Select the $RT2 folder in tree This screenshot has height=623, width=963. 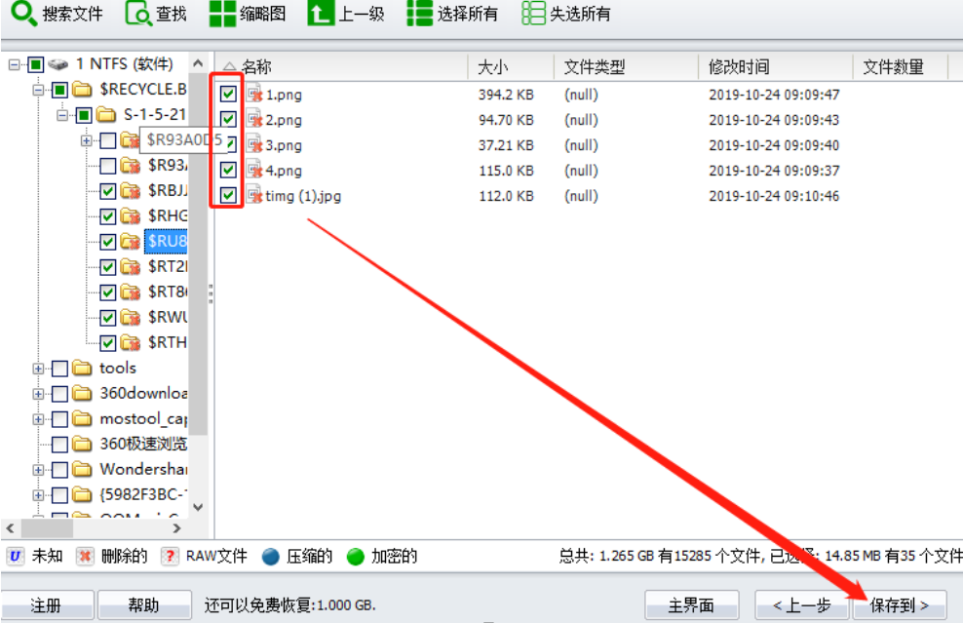coord(168,266)
